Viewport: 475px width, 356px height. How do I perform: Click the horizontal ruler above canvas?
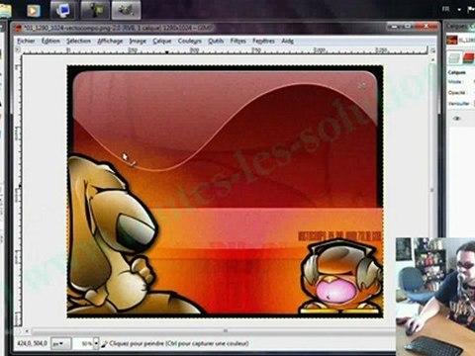(225, 50)
